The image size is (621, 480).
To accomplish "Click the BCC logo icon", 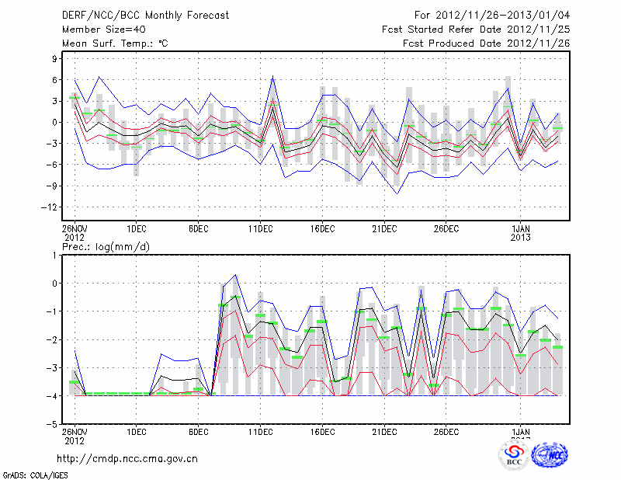I will (514, 456).
